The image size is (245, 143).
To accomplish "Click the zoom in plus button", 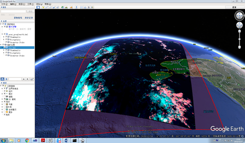I will point(239,31).
